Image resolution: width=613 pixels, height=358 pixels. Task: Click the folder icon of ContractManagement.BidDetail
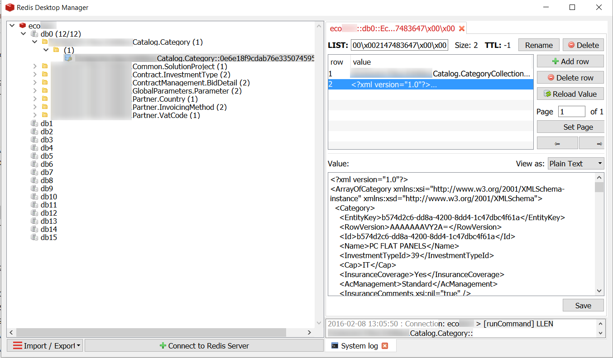45,83
